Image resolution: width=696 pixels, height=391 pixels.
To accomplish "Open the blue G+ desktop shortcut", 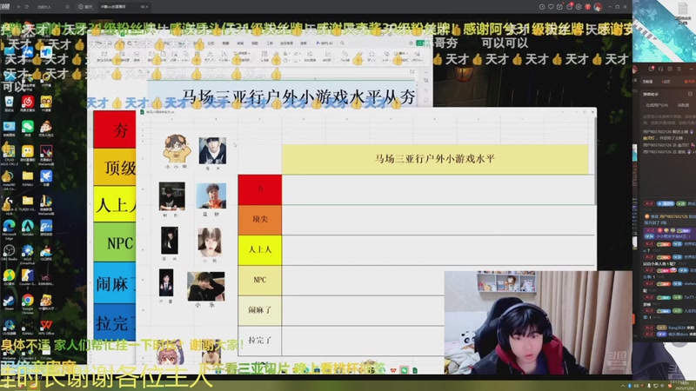I will 46,227.
